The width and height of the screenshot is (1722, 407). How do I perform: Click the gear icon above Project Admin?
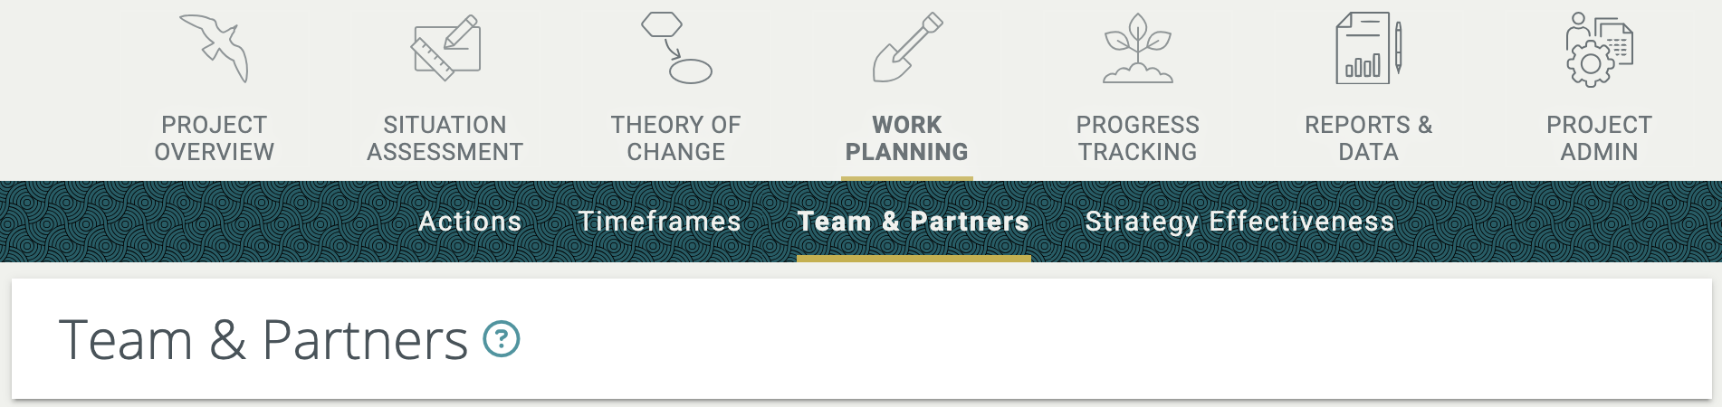[x=1599, y=50]
